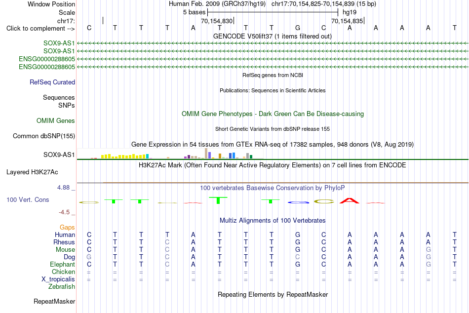Click the 'Elephant' species label
This screenshot has height=313, width=469.
(63, 265)
